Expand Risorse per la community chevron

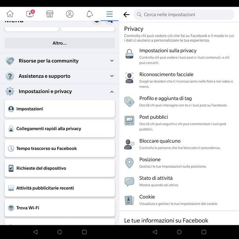click(x=112, y=61)
